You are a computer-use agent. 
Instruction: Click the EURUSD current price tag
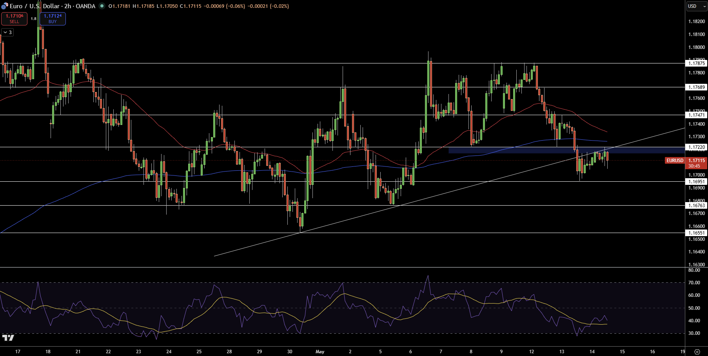675,161
